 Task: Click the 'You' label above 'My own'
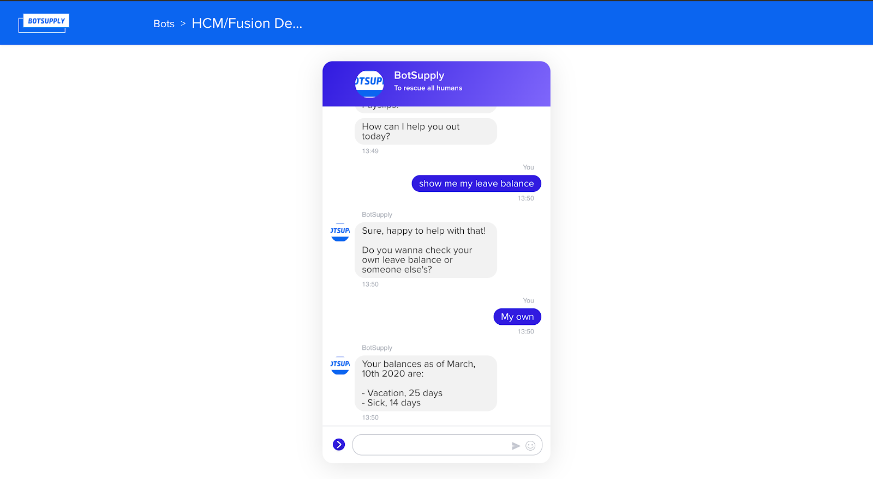528,300
